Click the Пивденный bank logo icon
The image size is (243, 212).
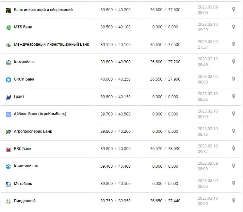point(8,201)
